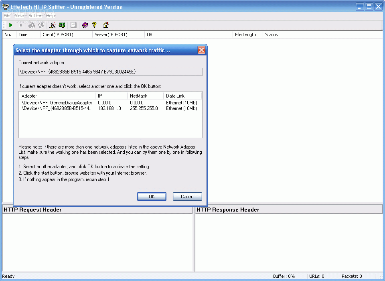Open the purple help book icon
This screenshot has height=281, width=385.
pos(85,25)
